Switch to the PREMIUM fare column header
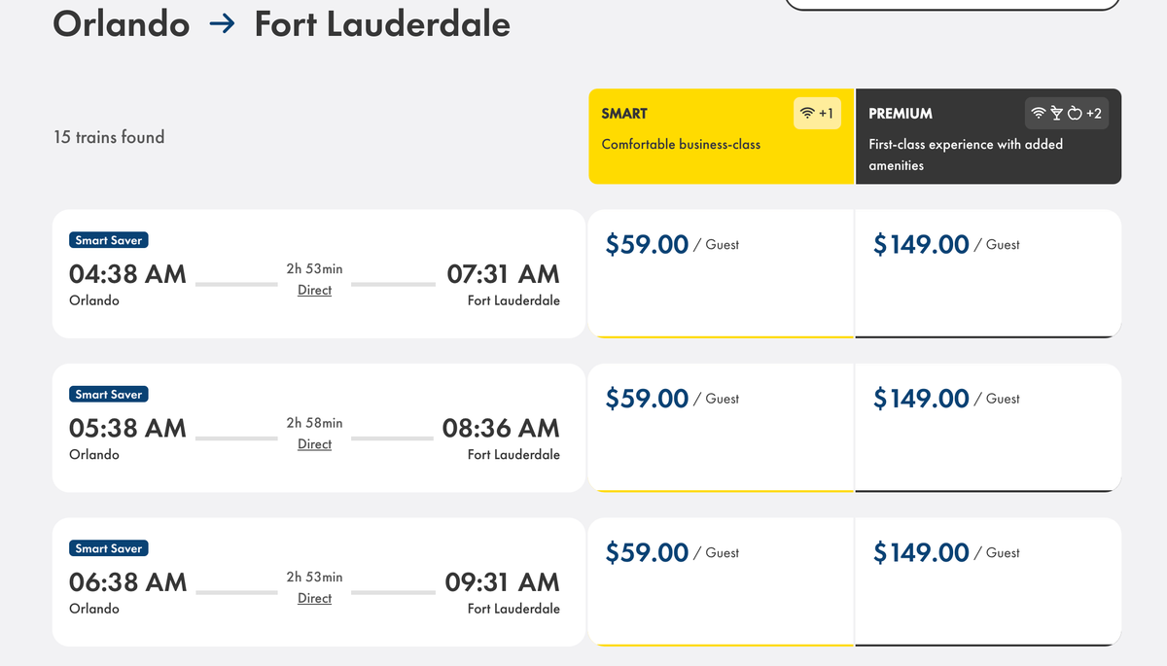This screenshot has width=1167, height=666. point(986,136)
